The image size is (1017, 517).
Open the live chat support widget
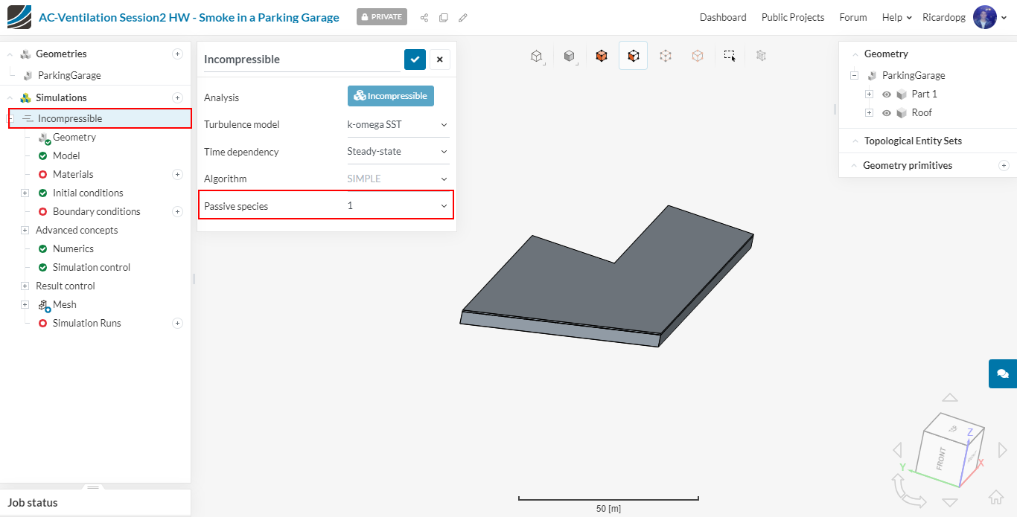[1003, 373]
